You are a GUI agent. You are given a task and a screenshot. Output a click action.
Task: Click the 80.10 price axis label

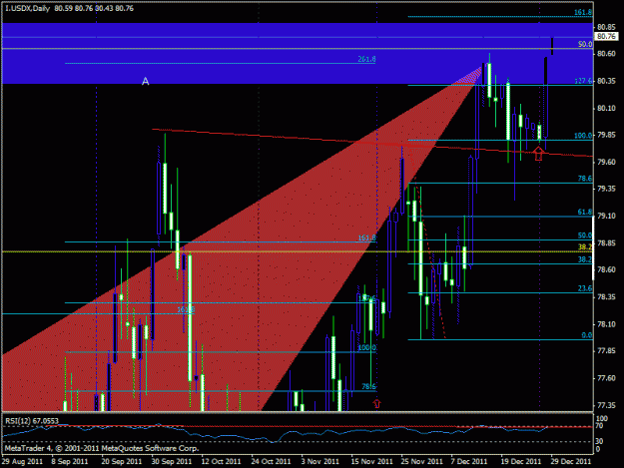click(x=606, y=108)
